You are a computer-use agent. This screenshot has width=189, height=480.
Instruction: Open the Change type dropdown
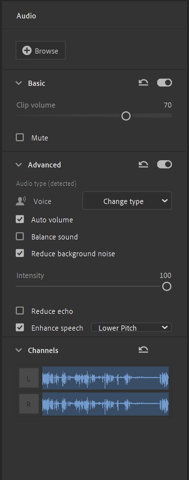pos(127,201)
